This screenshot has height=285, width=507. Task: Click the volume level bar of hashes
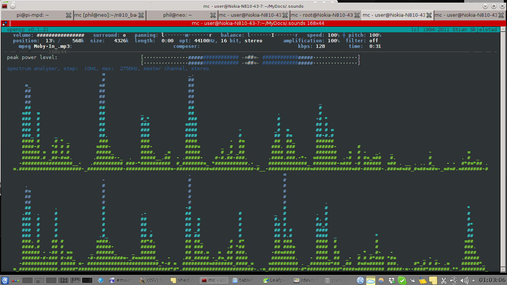[x=60, y=35]
